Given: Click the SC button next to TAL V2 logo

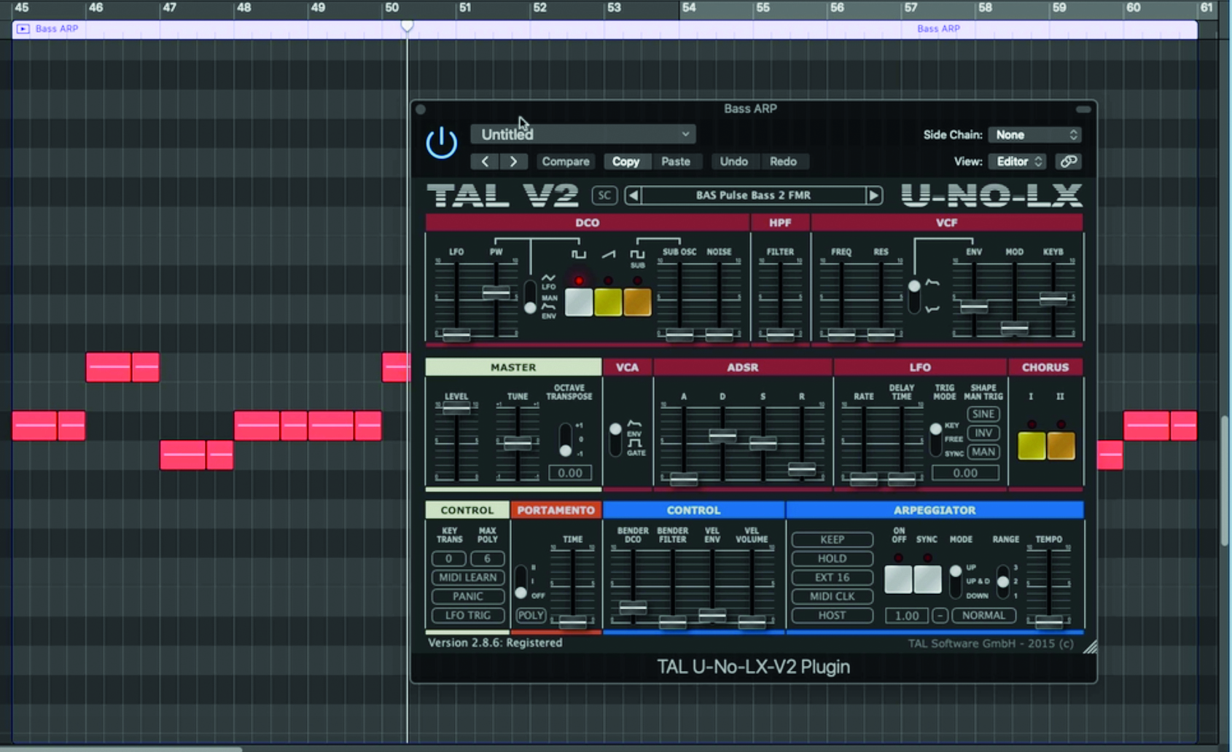Looking at the screenshot, I should point(604,195).
